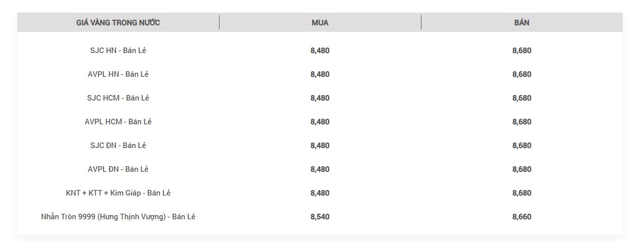
Task: Select Nhẫn Tròn 9999 Hưng Thịnh Vượng label
Action: pyautogui.click(x=118, y=217)
